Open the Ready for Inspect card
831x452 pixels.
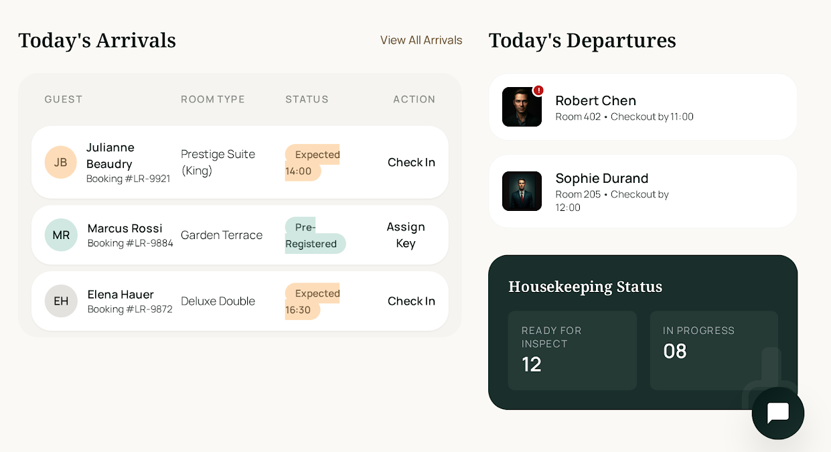tap(572, 350)
